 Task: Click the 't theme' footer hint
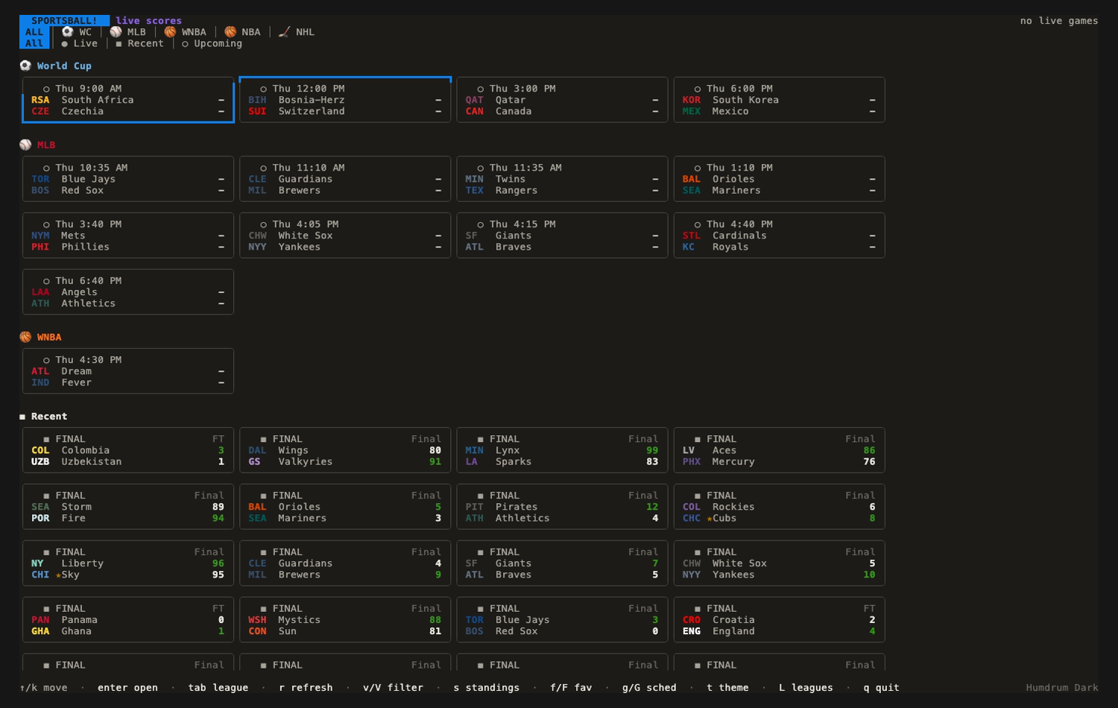[727, 688]
